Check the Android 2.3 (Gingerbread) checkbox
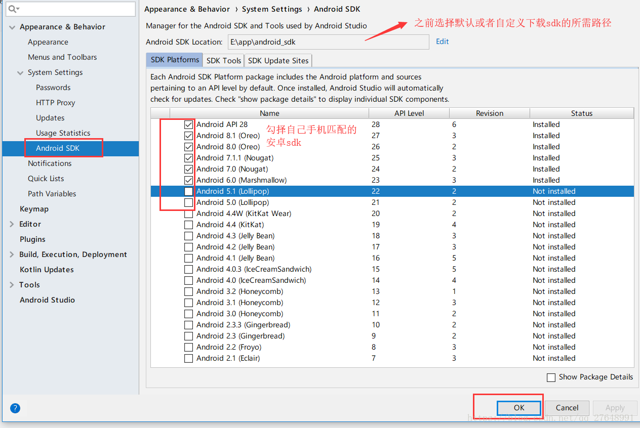This screenshot has height=428, width=640. click(189, 336)
